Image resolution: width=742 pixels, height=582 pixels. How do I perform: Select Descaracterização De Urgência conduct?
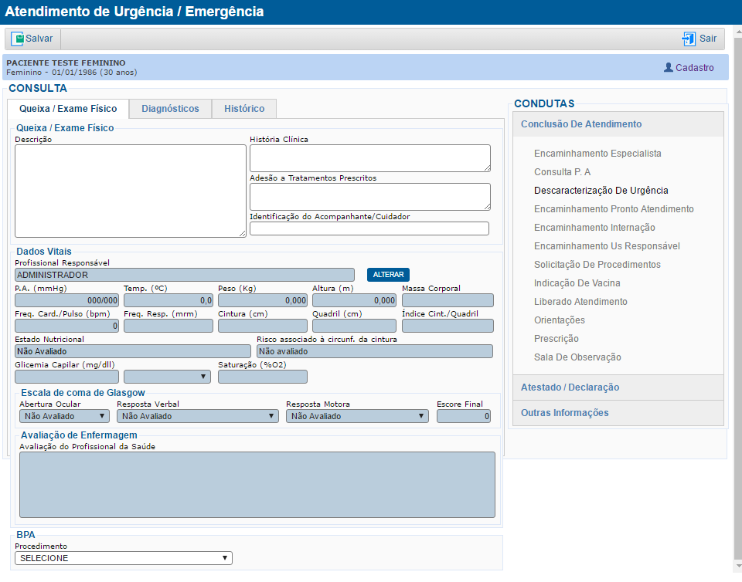point(600,190)
